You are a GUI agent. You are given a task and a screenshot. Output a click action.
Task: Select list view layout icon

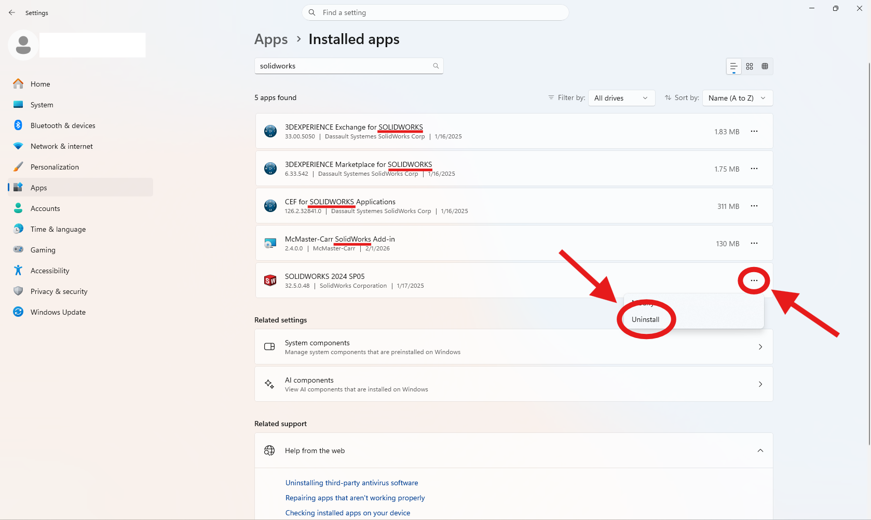pyautogui.click(x=733, y=66)
